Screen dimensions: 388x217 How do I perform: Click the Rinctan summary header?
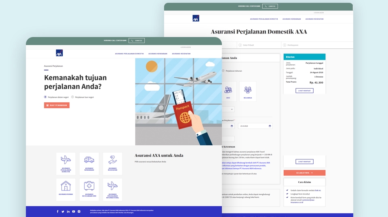(x=304, y=57)
